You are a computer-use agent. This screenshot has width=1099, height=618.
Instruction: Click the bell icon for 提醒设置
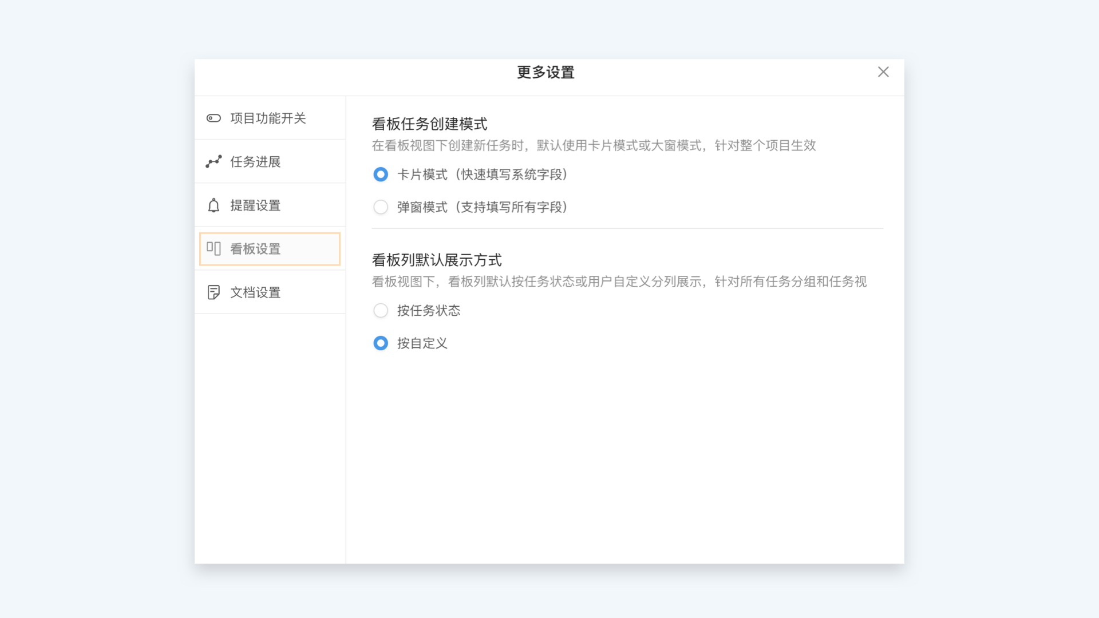(x=214, y=205)
